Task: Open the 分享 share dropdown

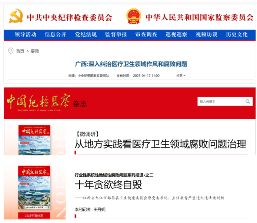Action: tap(181, 75)
